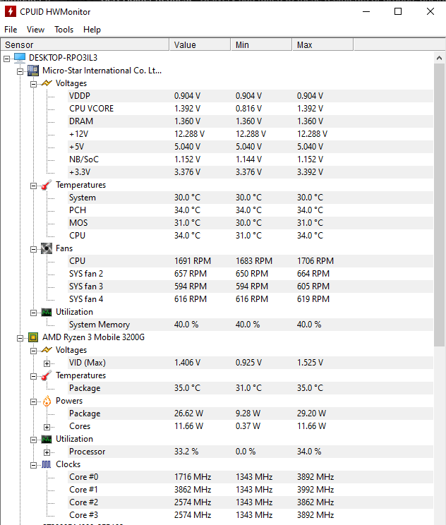
Task: Select the SYS fan 2 row
Action: [x=251, y=274]
